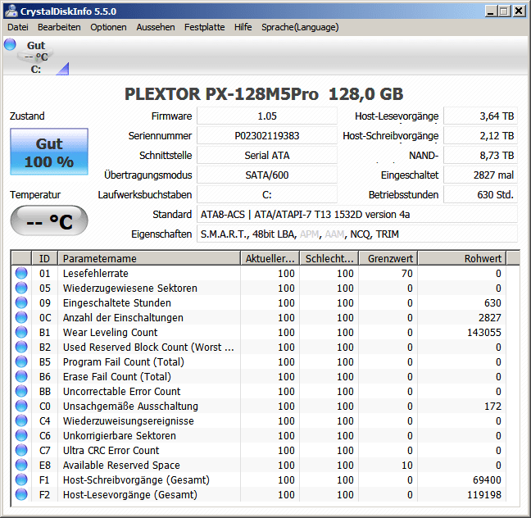Image resolution: width=531 pixels, height=518 pixels.
Task: Click the Host-Schreibvorgänge value 2,12 TB
Action: [x=480, y=135]
